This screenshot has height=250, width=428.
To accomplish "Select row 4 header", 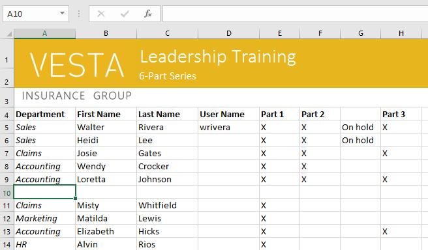I will [x=7, y=115].
